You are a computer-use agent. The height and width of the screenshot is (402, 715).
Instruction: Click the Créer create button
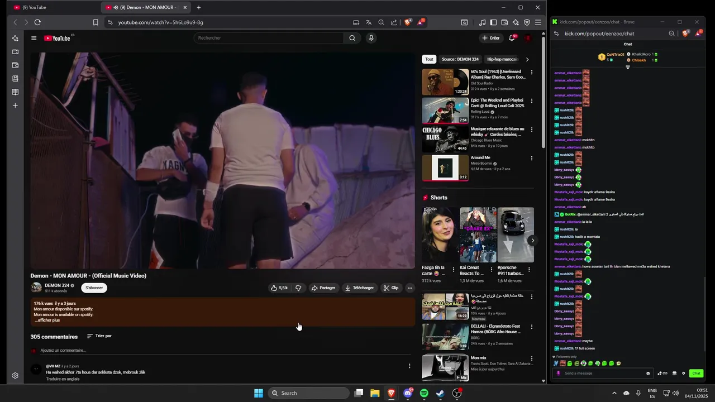pos(491,38)
